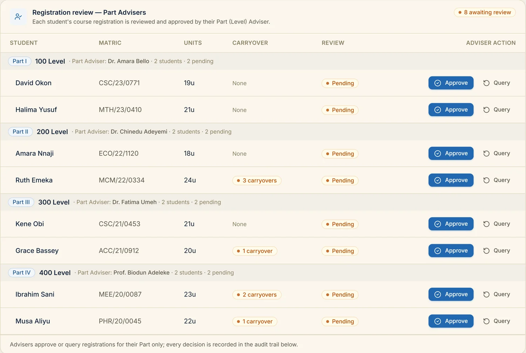Click the STUDENT column header
Image resolution: width=526 pixels, height=353 pixels.
point(23,43)
